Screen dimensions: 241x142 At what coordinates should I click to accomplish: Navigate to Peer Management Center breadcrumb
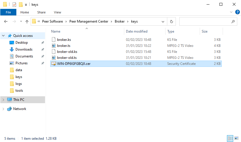(92, 21)
